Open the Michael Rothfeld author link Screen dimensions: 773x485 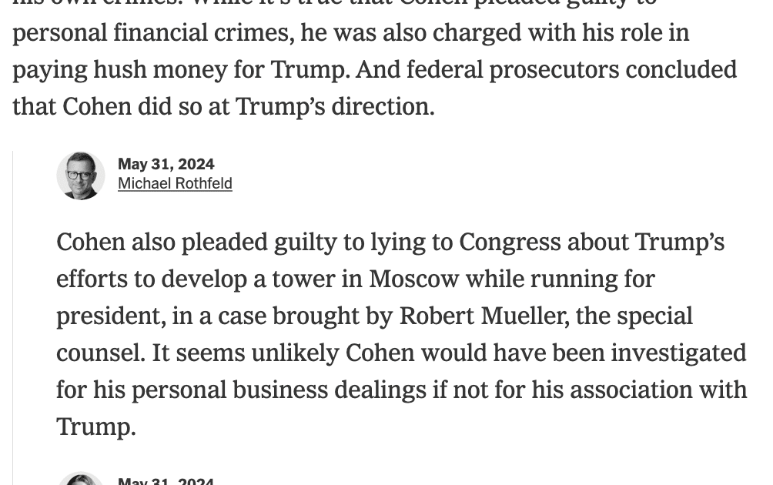pos(175,183)
